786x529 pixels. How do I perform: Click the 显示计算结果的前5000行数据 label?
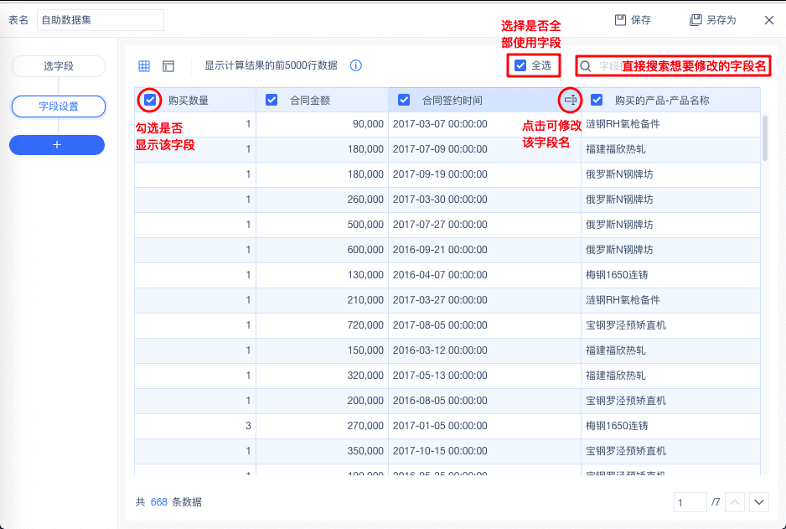tap(271, 65)
